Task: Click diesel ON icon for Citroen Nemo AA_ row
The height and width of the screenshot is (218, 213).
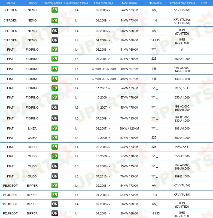Action: (x=54, y=31)
